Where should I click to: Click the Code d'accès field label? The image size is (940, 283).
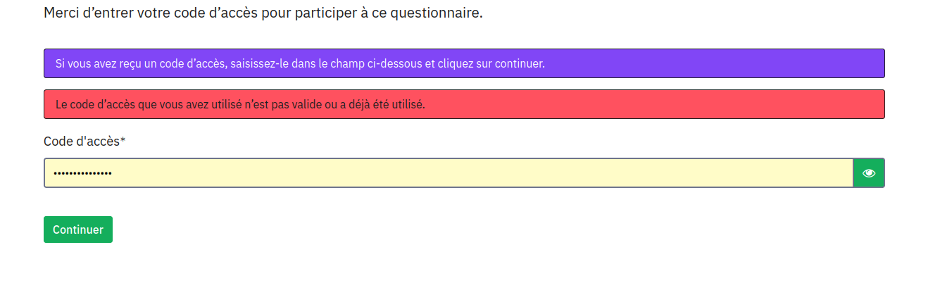(82, 141)
